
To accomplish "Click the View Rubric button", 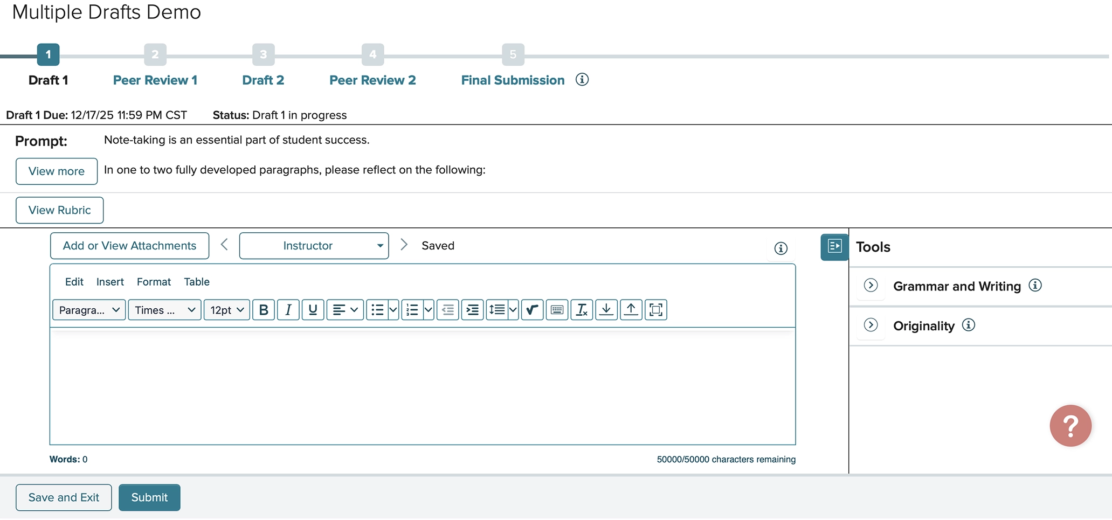I will pos(59,210).
